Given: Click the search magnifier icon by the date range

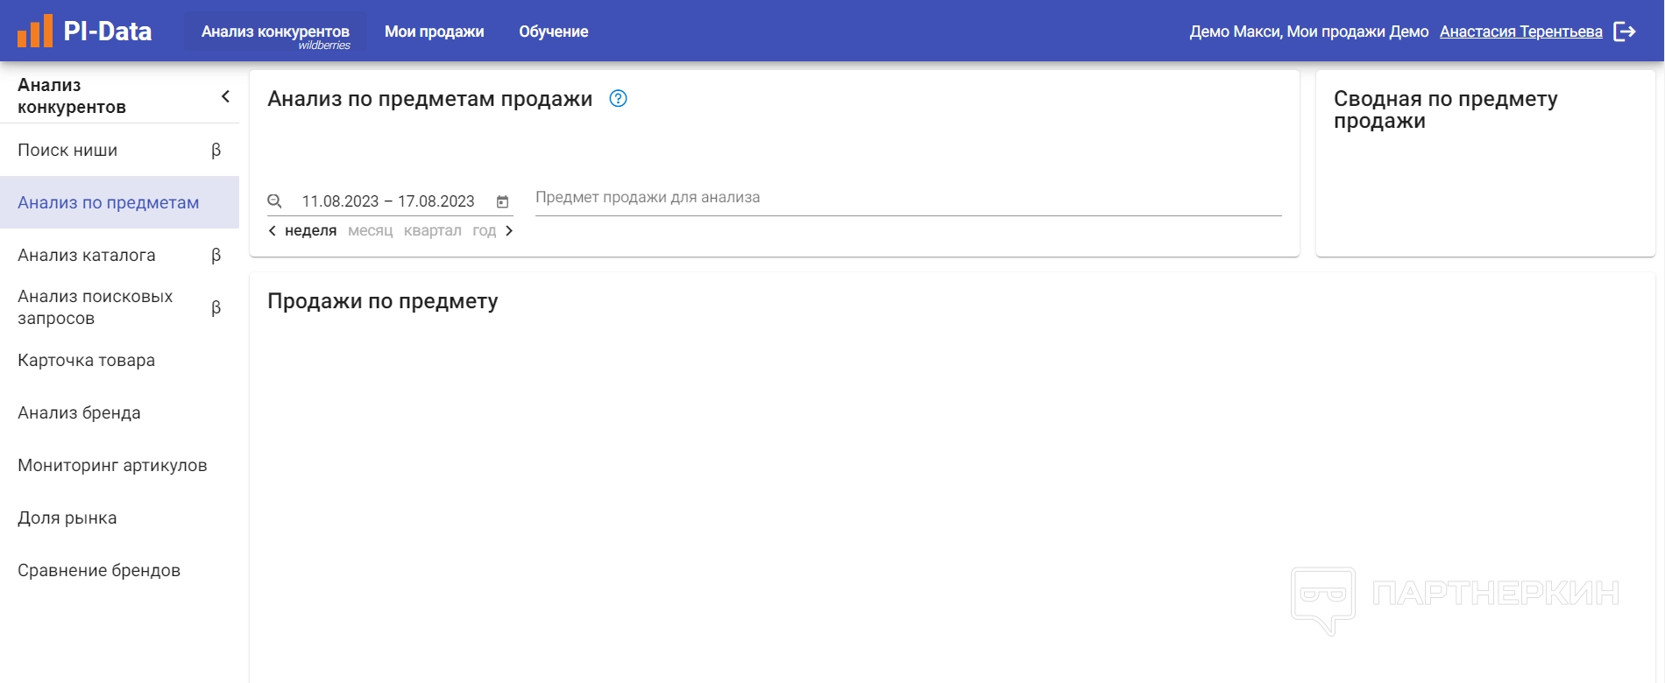Looking at the screenshot, I should coord(274,201).
